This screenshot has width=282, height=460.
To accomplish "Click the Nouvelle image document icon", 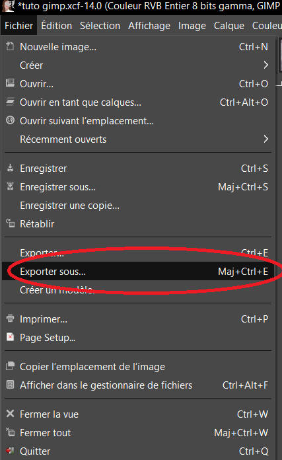I will click(11, 46).
